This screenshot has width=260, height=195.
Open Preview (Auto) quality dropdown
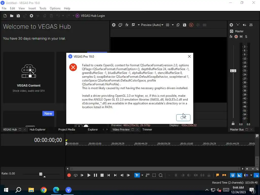pyautogui.click(x=152, y=25)
